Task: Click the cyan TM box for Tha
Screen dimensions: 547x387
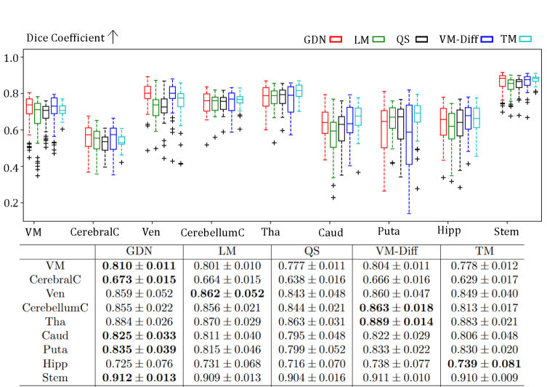Action: (299, 91)
